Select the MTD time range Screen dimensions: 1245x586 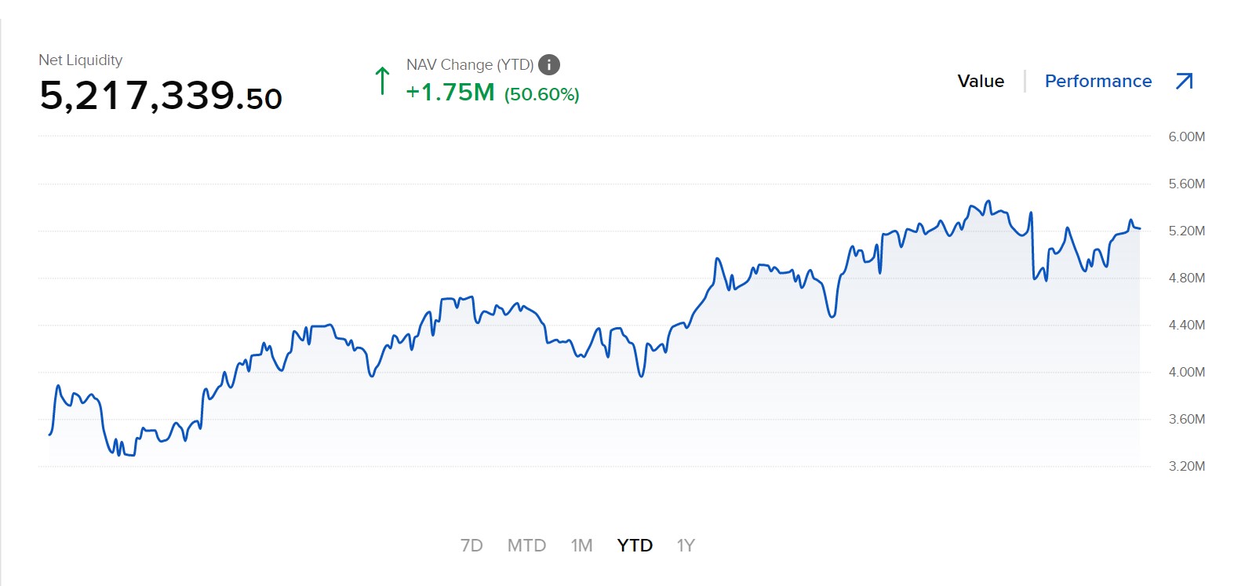(x=526, y=545)
